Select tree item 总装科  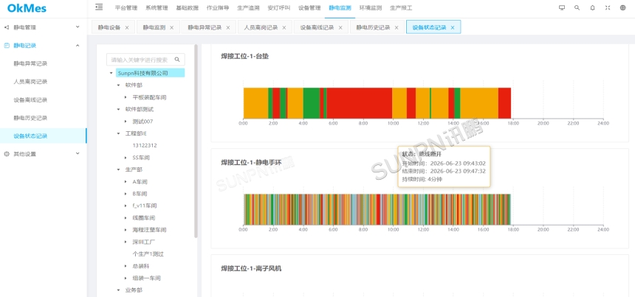coord(141,266)
